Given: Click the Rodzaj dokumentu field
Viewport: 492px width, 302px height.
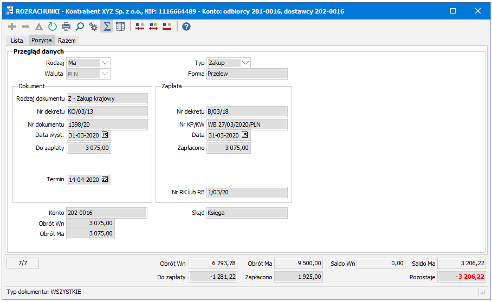Looking at the screenshot, I should click(x=107, y=99).
